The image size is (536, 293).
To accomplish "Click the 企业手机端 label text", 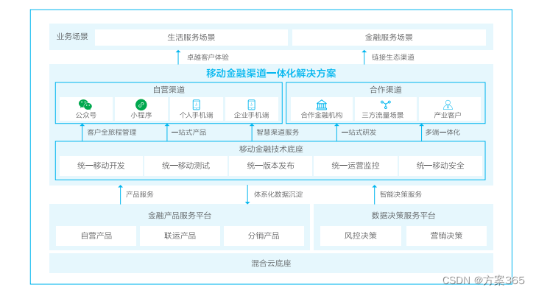I will click(x=252, y=116).
